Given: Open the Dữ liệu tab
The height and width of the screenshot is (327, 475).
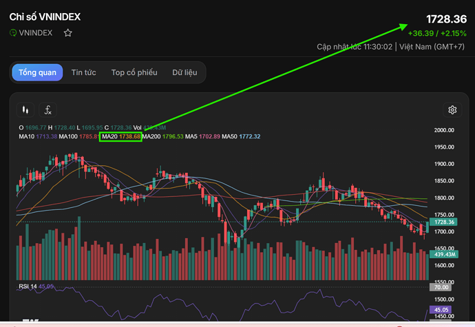Looking at the screenshot, I should [x=184, y=72].
